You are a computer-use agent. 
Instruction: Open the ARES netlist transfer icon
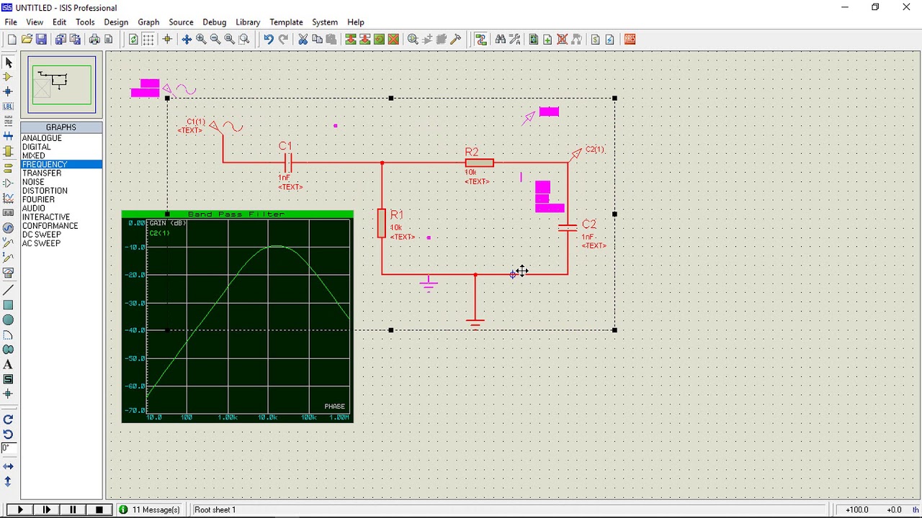tap(630, 40)
